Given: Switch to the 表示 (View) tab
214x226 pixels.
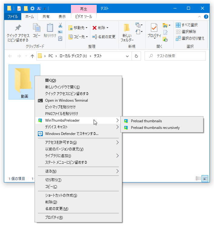Looking at the screenshot, I should (62, 17).
